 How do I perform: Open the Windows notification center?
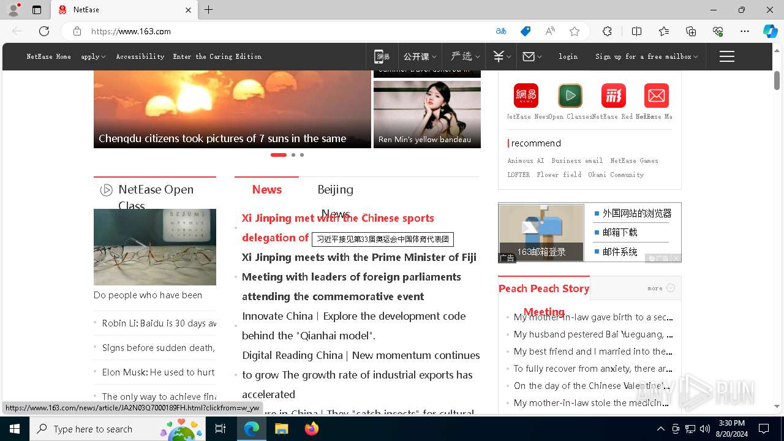764,429
